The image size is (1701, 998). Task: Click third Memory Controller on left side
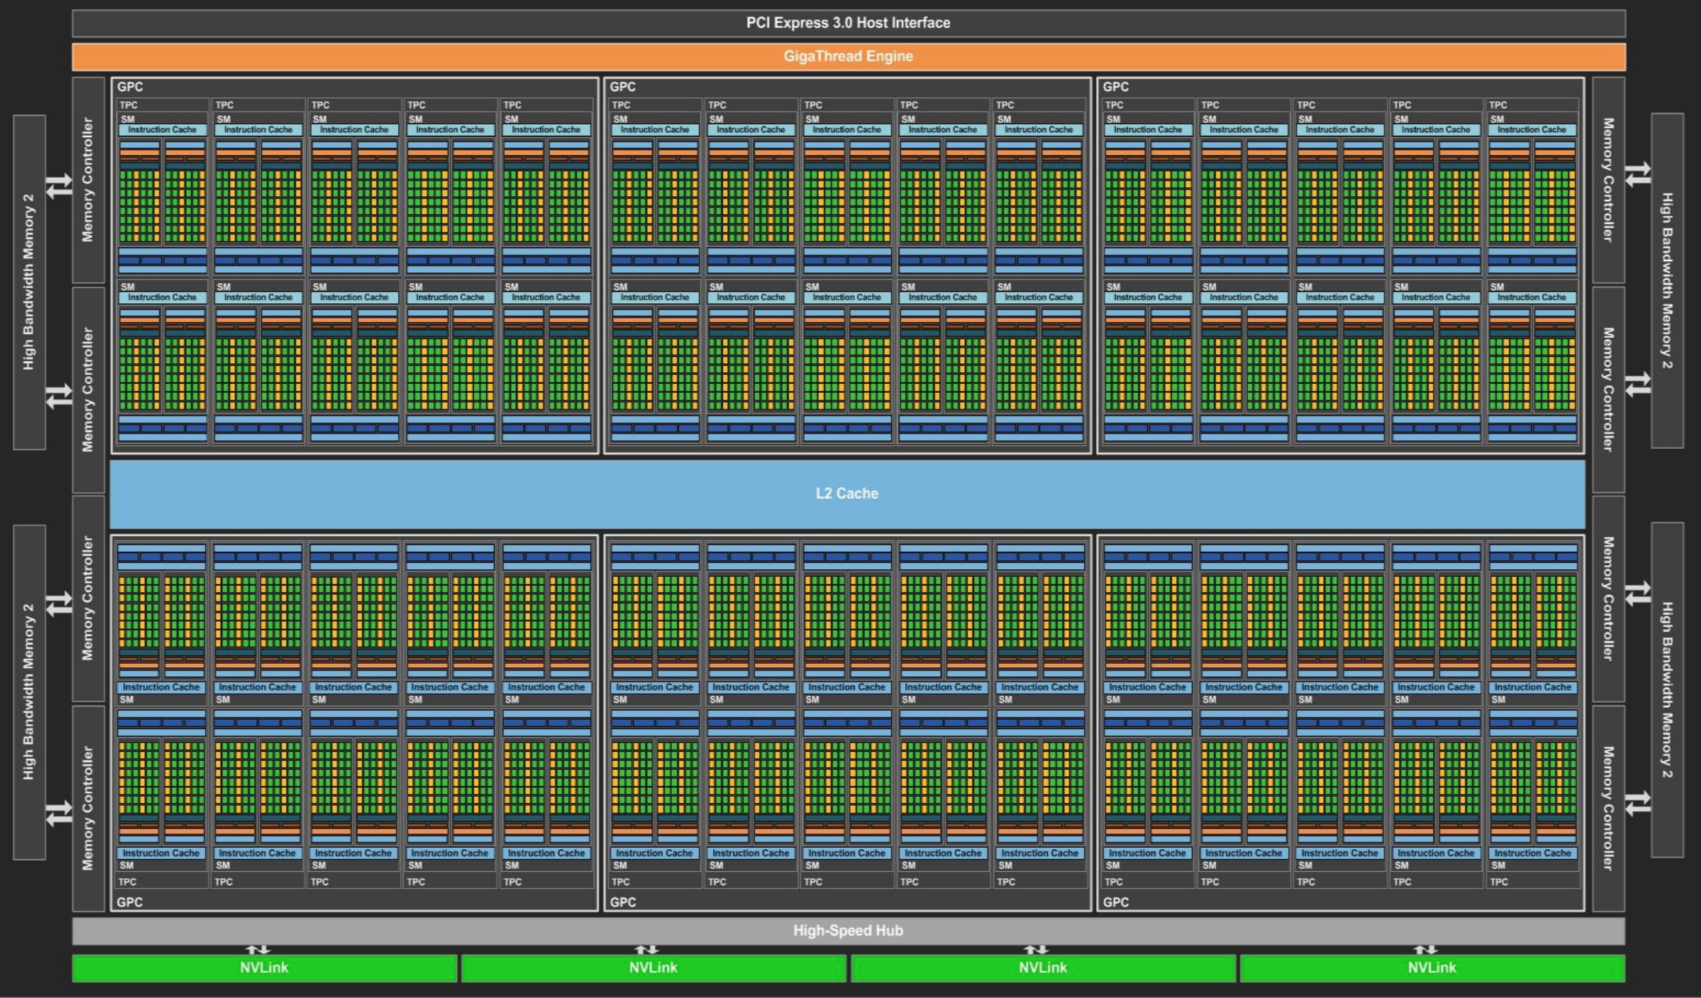(x=88, y=598)
